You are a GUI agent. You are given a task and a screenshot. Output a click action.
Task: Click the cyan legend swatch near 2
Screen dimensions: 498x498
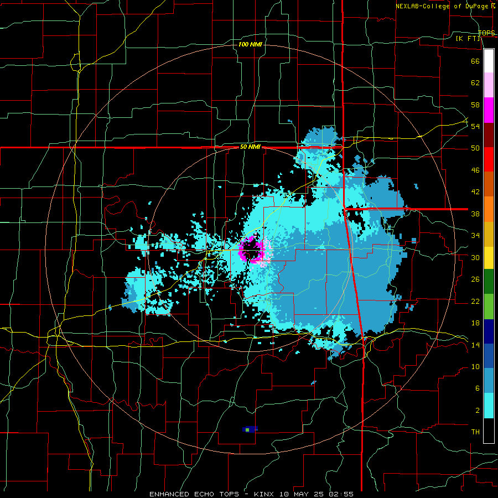click(x=489, y=406)
